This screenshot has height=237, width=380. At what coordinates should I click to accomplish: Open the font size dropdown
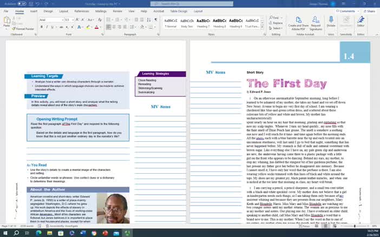[x=73, y=19]
